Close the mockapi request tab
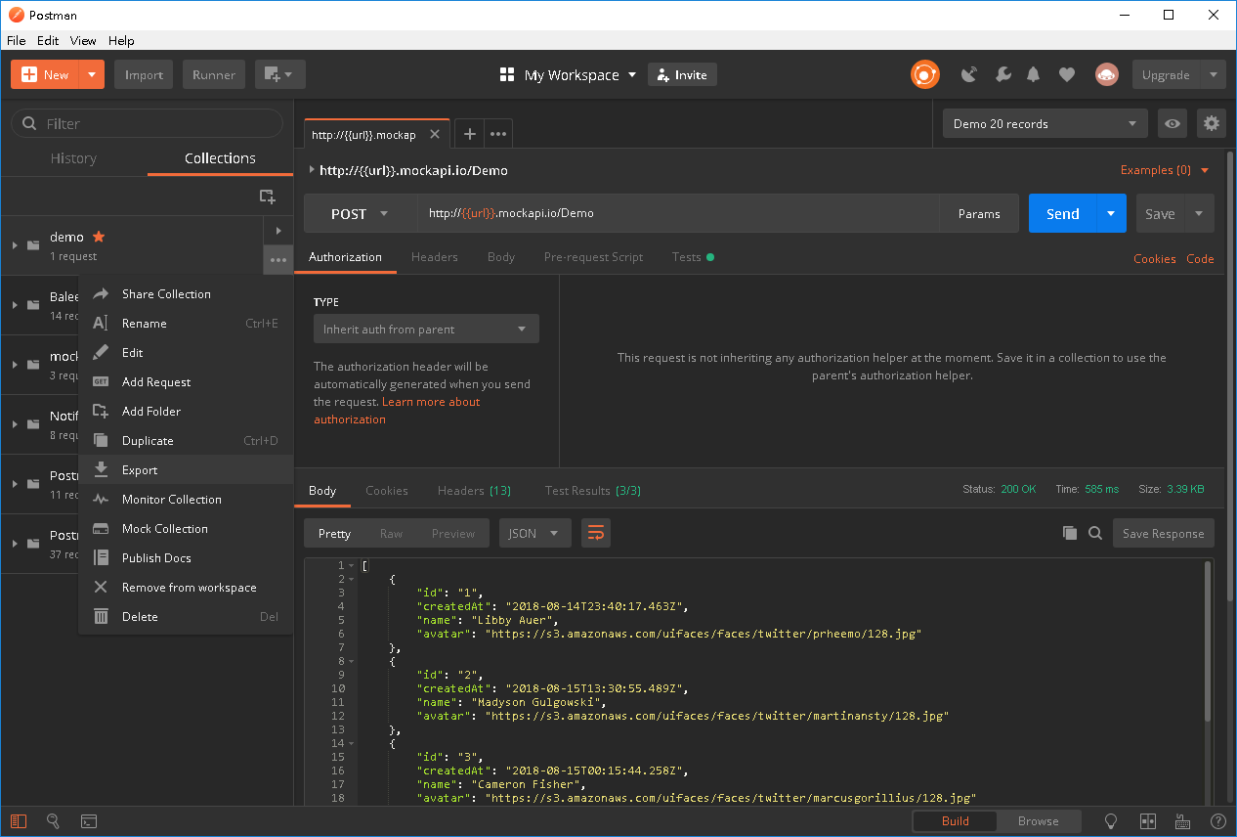 [x=435, y=134]
